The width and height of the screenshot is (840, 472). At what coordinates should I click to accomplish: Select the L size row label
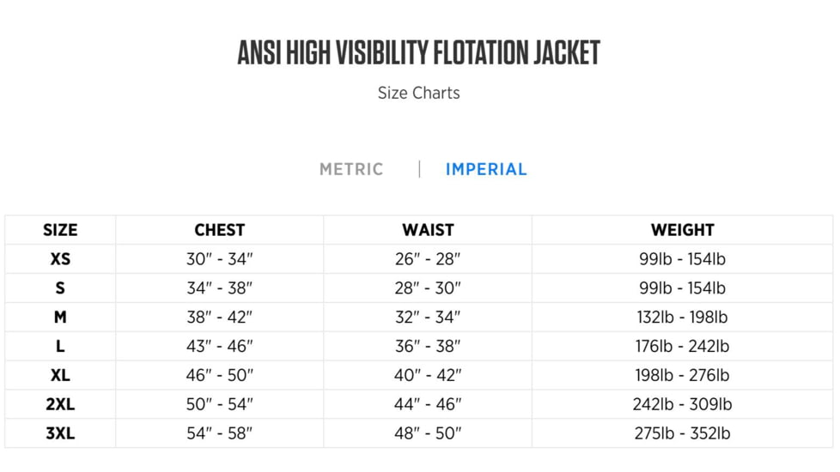pyautogui.click(x=60, y=347)
